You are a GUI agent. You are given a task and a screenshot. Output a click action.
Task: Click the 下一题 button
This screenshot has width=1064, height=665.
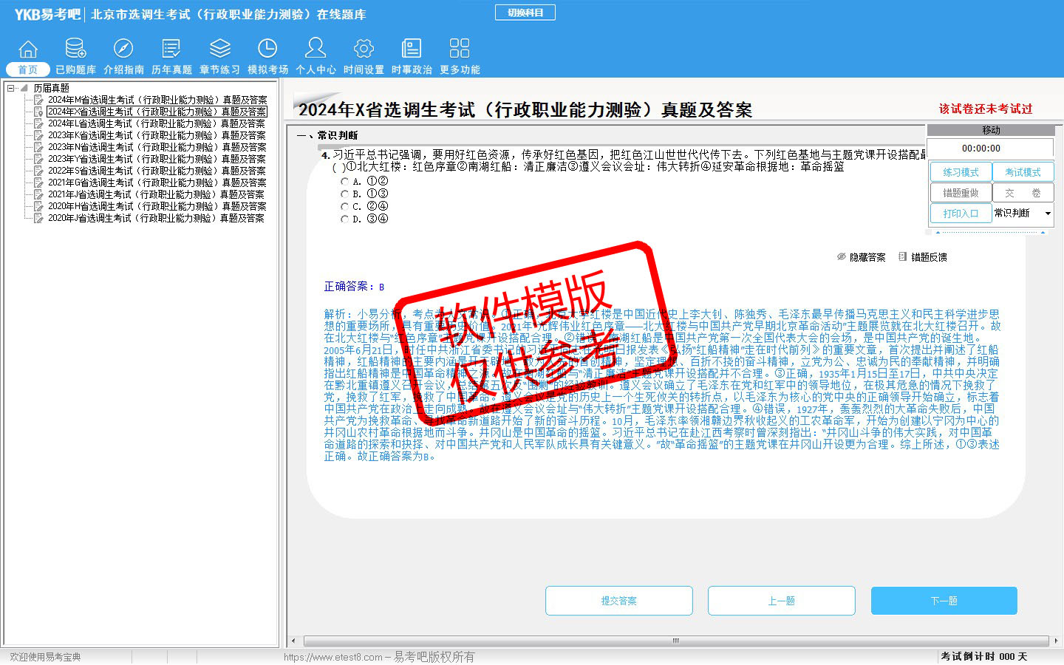tap(944, 601)
